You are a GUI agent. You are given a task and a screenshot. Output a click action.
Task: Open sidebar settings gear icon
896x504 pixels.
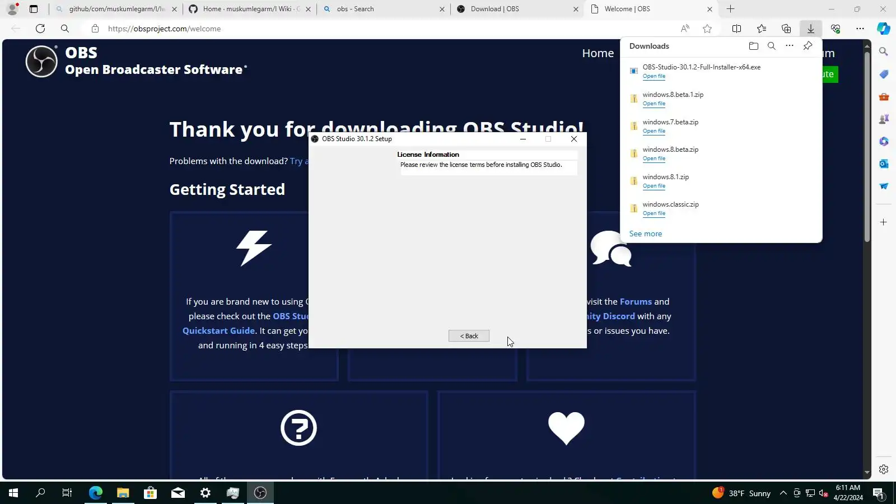click(884, 469)
